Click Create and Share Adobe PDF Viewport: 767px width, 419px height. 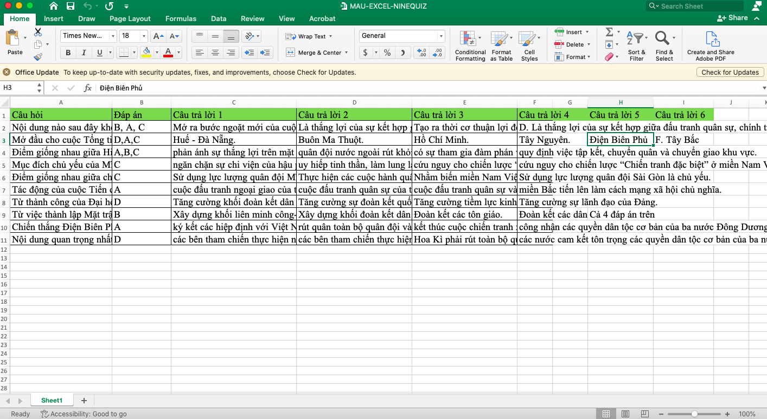pyautogui.click(x=711, y=45)
